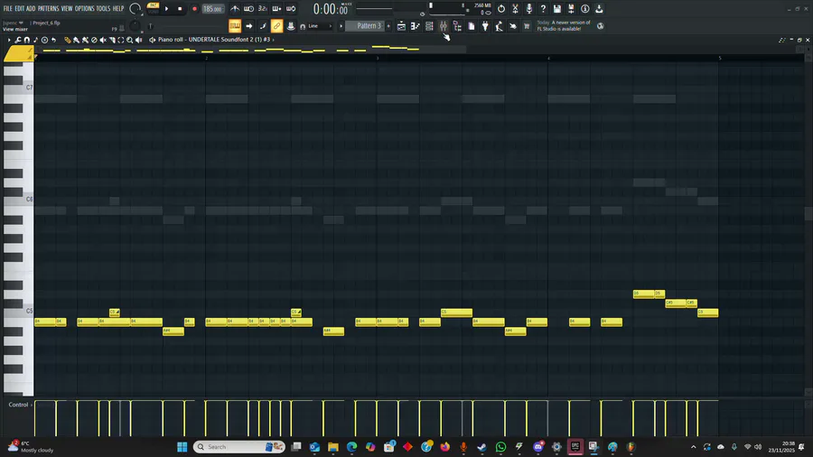Image resolution: width=813 pixels, height=457 pixels.
Task: Click the red record button
Action: point(194,9)
